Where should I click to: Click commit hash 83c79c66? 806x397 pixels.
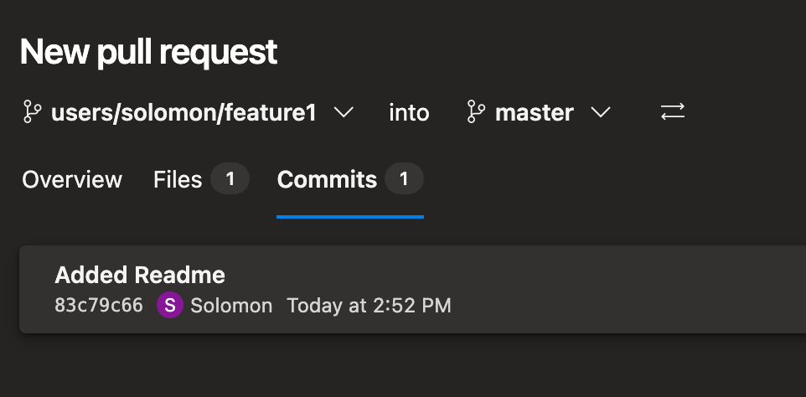tap(99, 306)
